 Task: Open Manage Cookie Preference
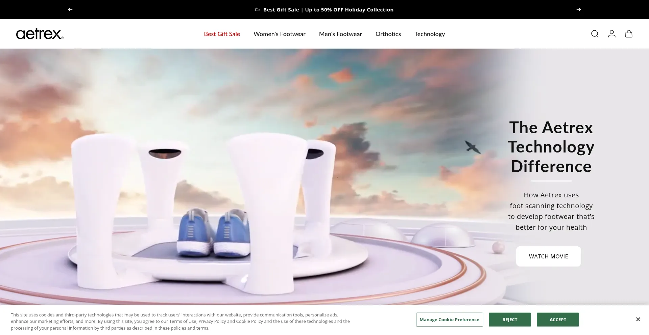pos(449,319)
